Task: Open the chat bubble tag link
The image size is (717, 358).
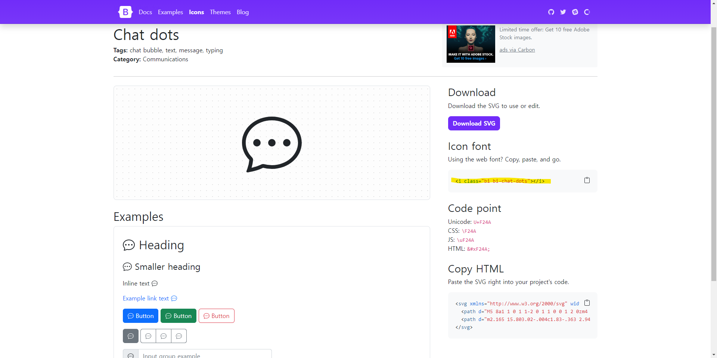Action: coord(145,50)
